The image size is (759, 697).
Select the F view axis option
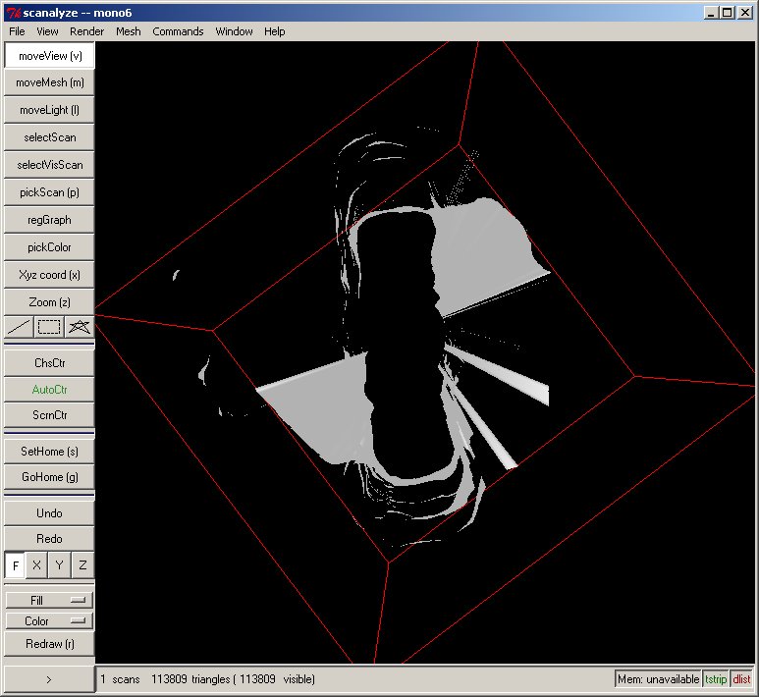click(16, 565)
